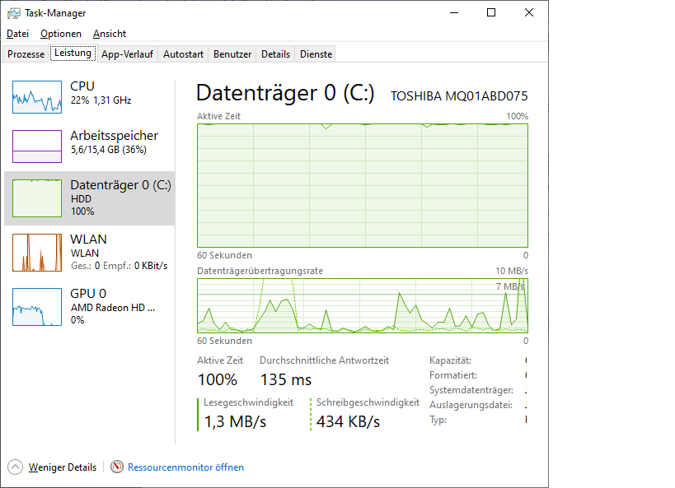Image resolution: width=675 pixels, height=488 pixels.
Task: Select the Arbeitsspeicher memory graph thumbnail
Action: [37, 146]
